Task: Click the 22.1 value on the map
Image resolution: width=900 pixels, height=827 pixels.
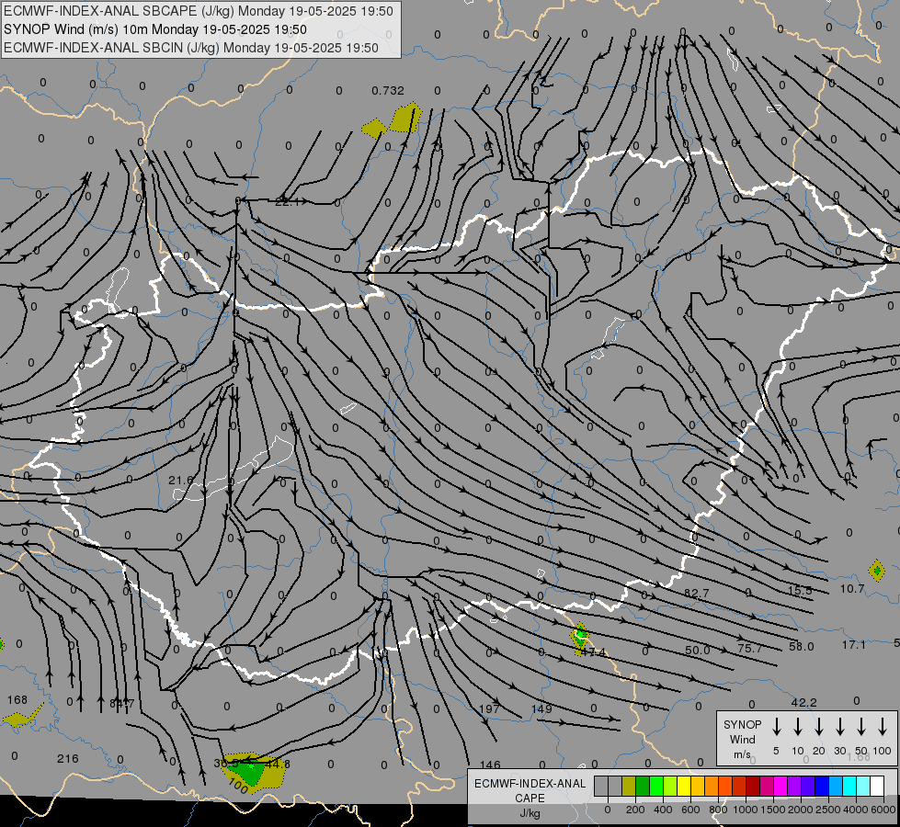Action: (287, 201)
